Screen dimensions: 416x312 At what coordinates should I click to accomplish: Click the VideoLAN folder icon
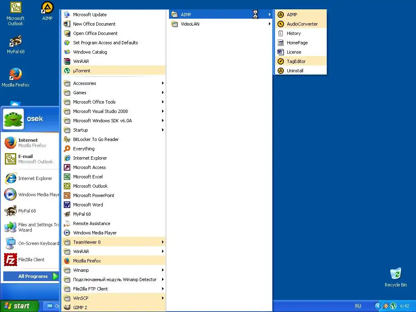(175, 24)
